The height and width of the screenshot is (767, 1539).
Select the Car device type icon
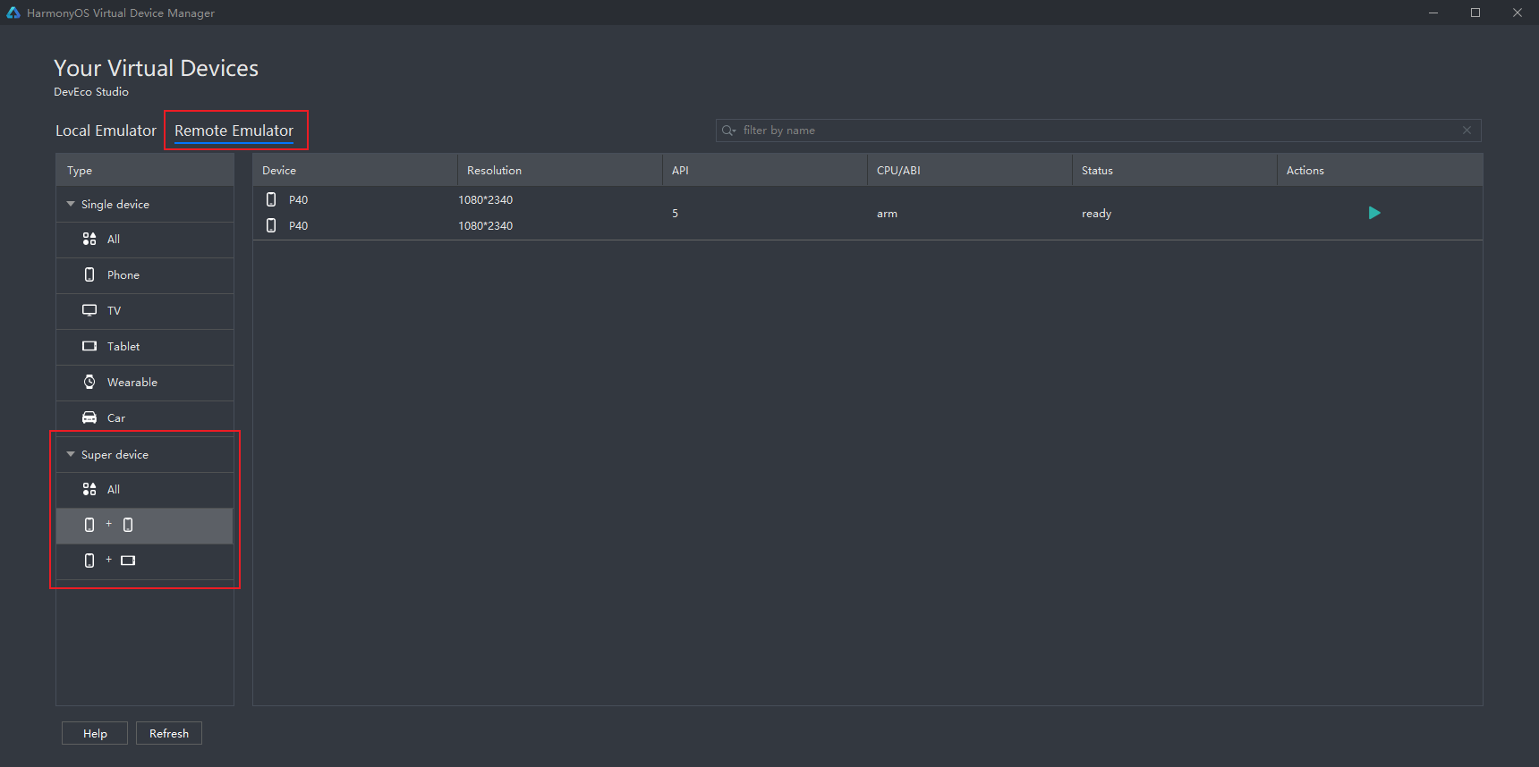(89, 418)
